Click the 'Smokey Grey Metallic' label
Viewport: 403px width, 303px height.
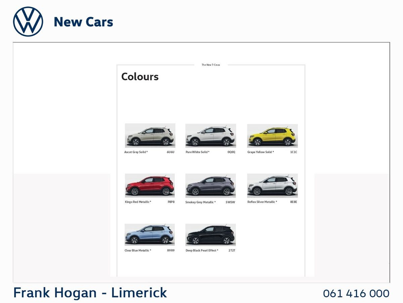click(201, 202)
